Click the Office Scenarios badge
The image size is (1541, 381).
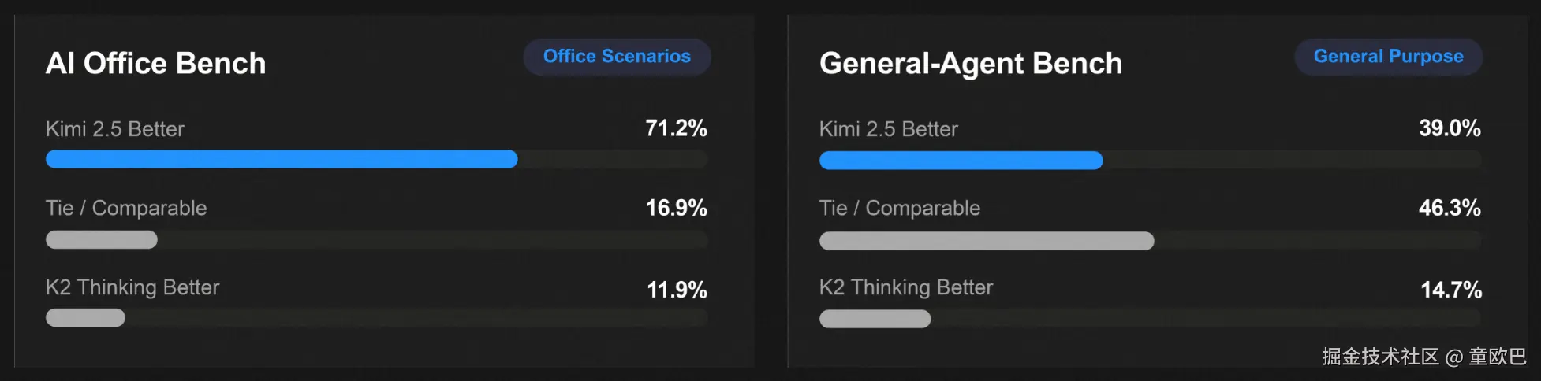(617, 57)
